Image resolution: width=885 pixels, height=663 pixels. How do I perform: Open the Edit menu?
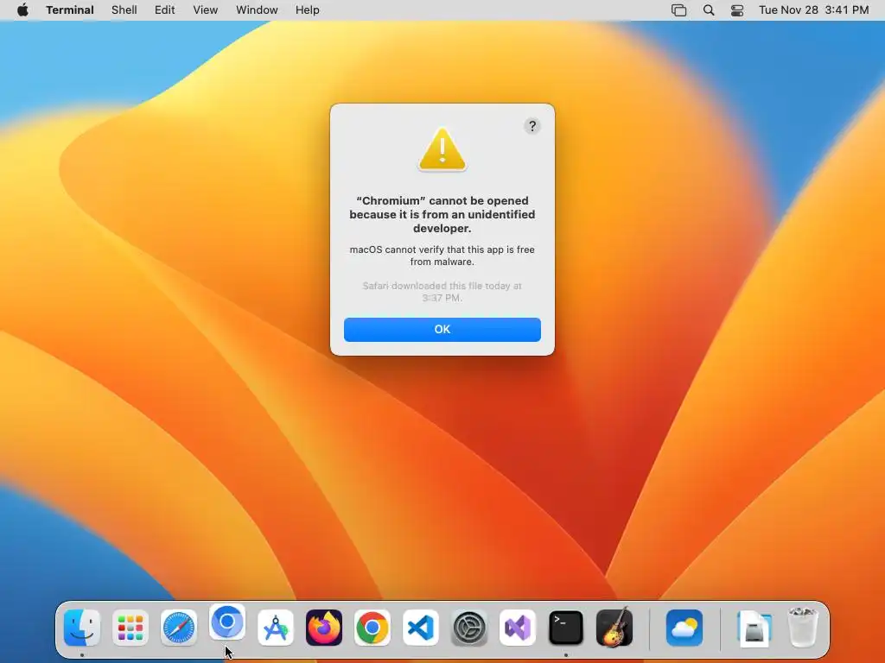(165, 10)
